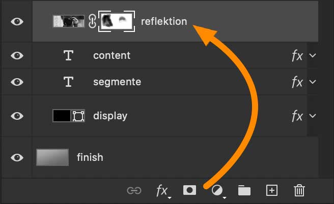Toggle visibility of the segmente layer
This screenshot has height=204, width=334.
click(17, 82)
